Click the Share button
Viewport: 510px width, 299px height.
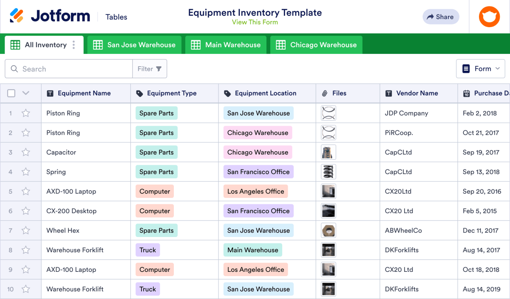441,17
